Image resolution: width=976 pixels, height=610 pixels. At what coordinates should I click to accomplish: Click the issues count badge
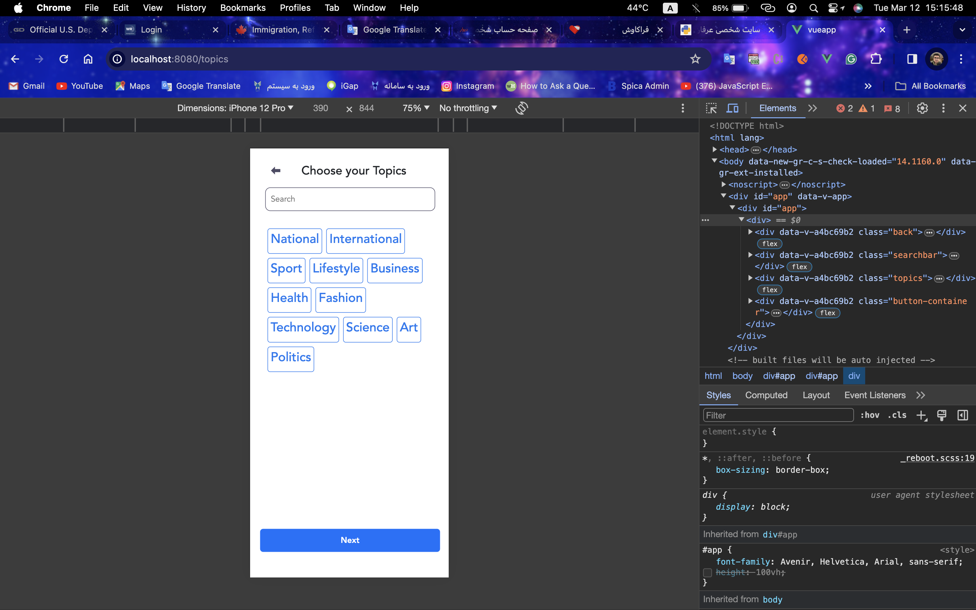[x=892, y=108]
